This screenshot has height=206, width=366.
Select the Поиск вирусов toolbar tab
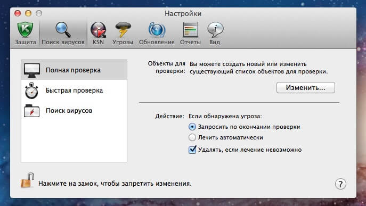click(x=63, y=33)
